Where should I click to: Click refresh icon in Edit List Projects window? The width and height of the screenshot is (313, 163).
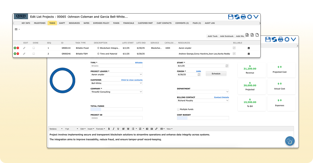coord(237,17)
